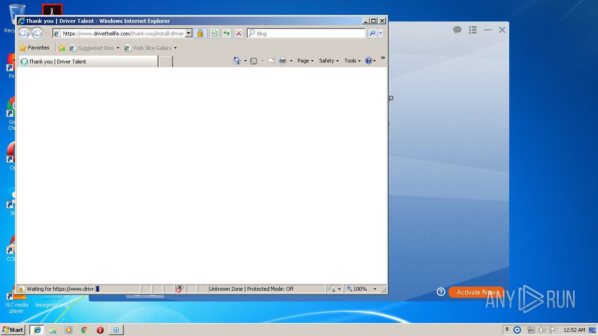The height and width of the screenshot is (336, 598).
Task: Open the Safety menu
Action: pyautogui.click(x=329, y=61)
